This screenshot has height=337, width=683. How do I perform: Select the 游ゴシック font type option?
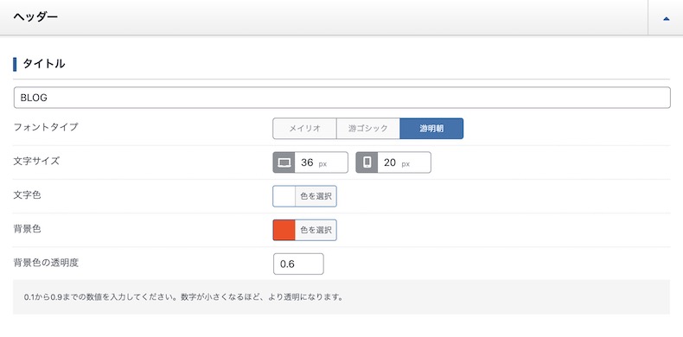(368, 129)
